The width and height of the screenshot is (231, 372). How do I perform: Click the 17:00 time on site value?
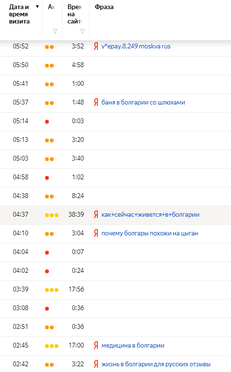(76, 345)
